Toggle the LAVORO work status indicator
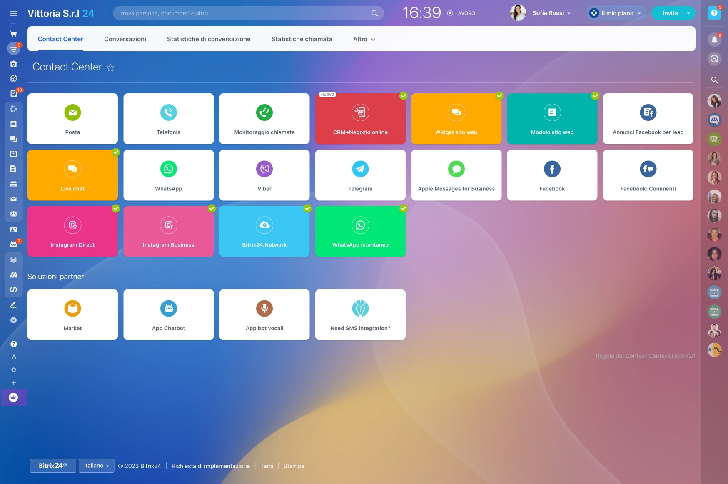The width and height of the screenshot is (728, 484). (x=461, y=13)
